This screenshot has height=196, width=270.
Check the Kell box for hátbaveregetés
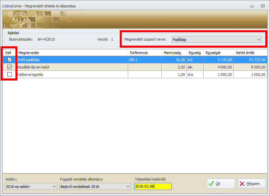[x=9, y=75]
